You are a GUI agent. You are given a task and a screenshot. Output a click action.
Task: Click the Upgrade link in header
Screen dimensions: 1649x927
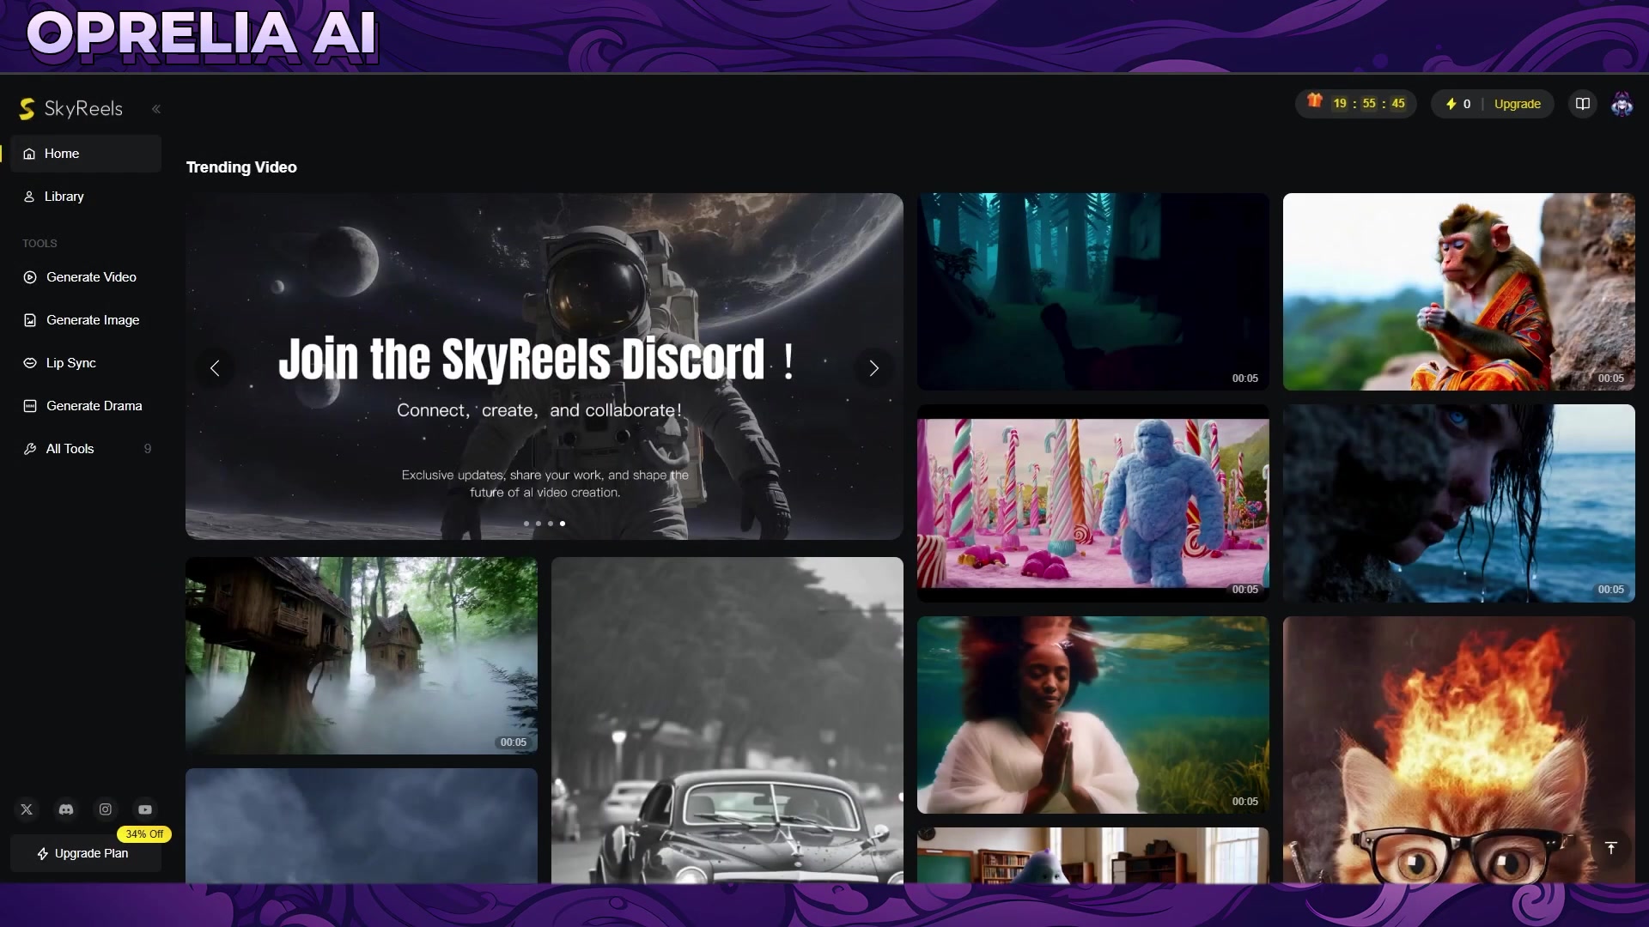[1517, 104]
